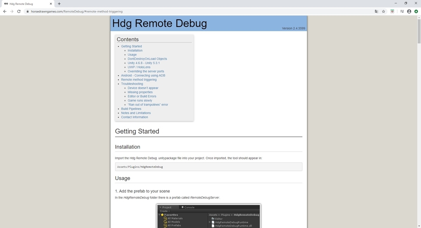Image resolution: width=421 pixels, height=228 pixels.
Task: Click the Hdg Remote Debug page title
Action: pos(159,24)
